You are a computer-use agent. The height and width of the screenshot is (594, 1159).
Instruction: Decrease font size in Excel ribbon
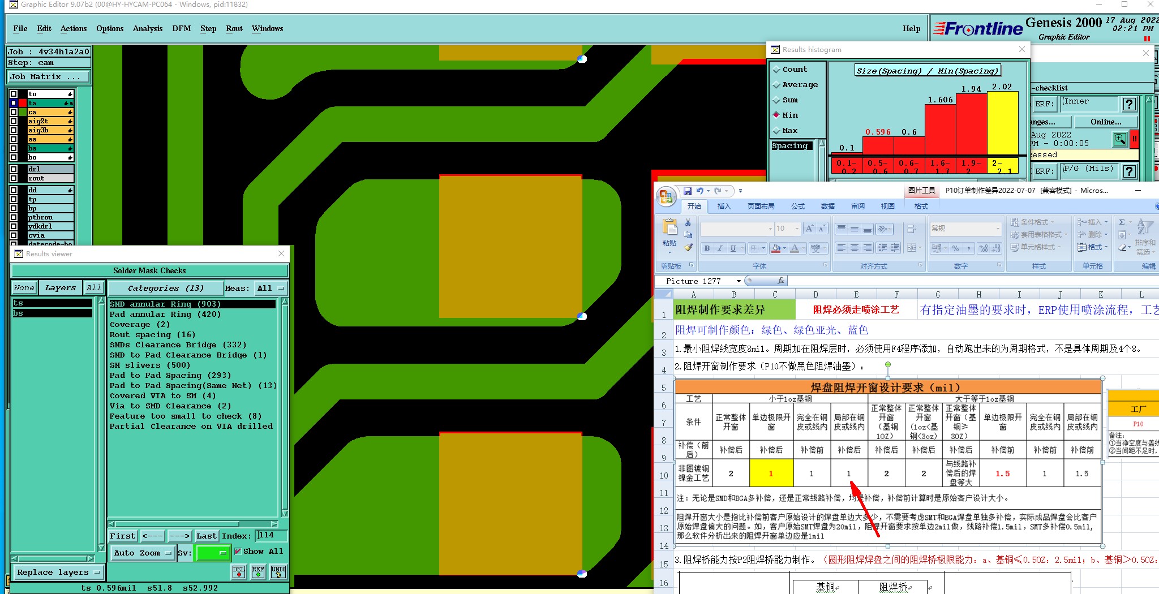[821, 229]
